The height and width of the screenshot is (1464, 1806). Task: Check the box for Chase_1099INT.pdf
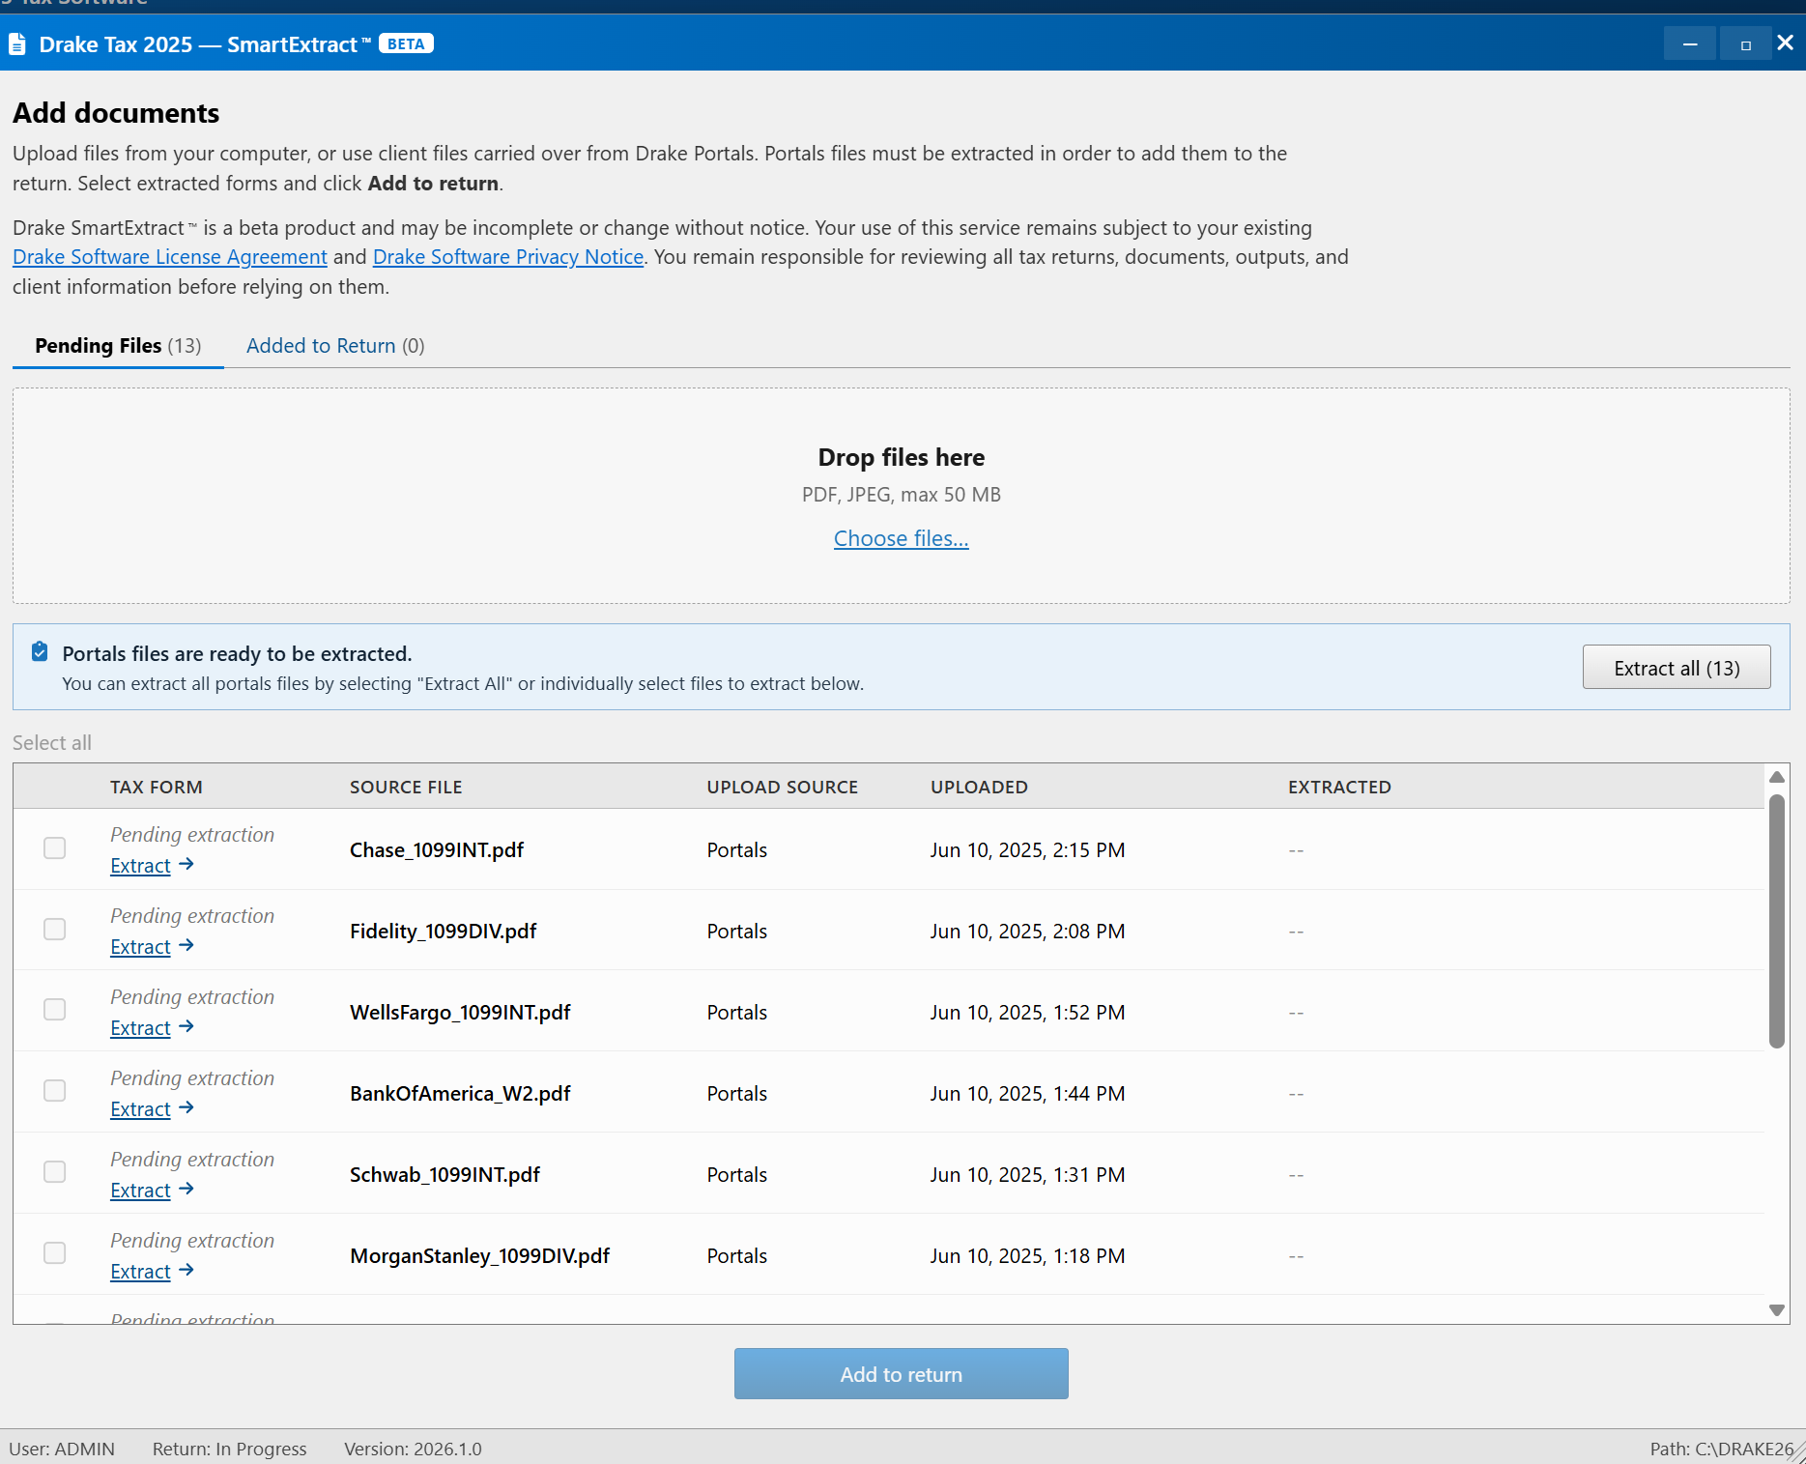pyautogui.click(x=55, y=848)
